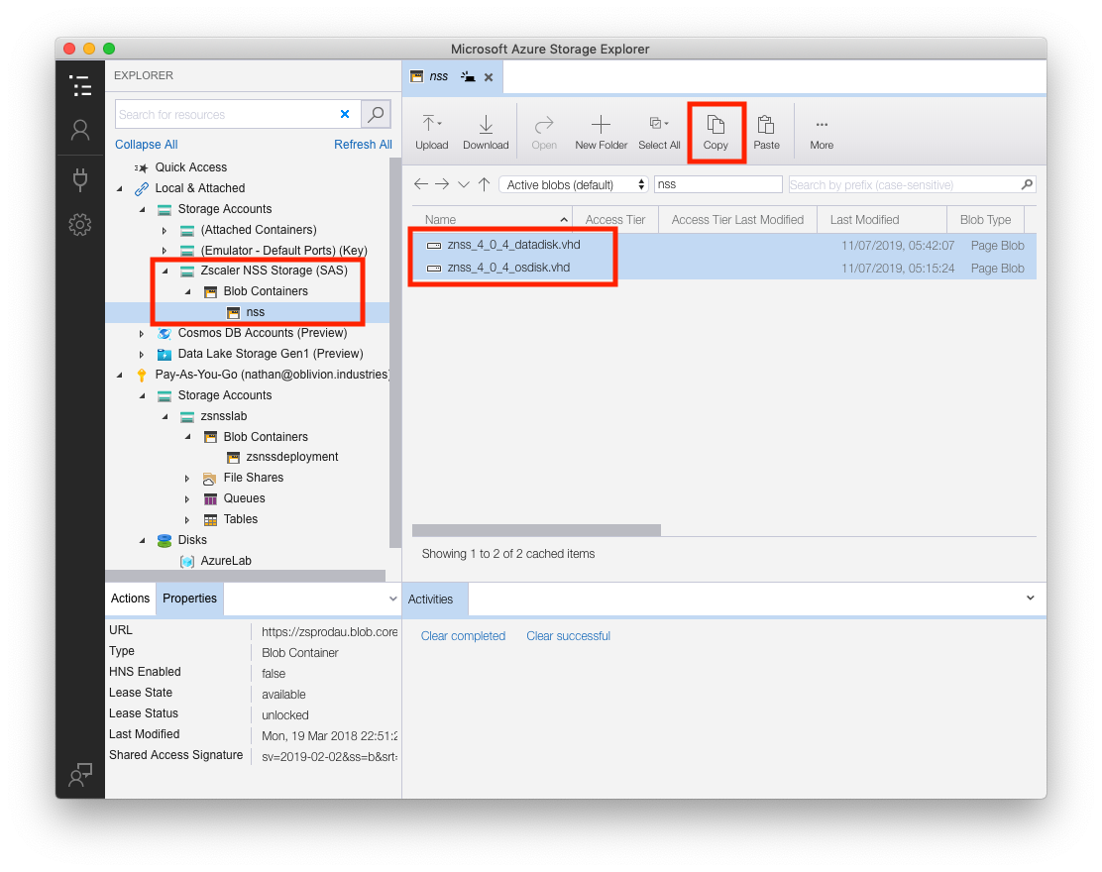Select the Activities tab
This screenshot has width=1102, height=872.
[431, 599]
